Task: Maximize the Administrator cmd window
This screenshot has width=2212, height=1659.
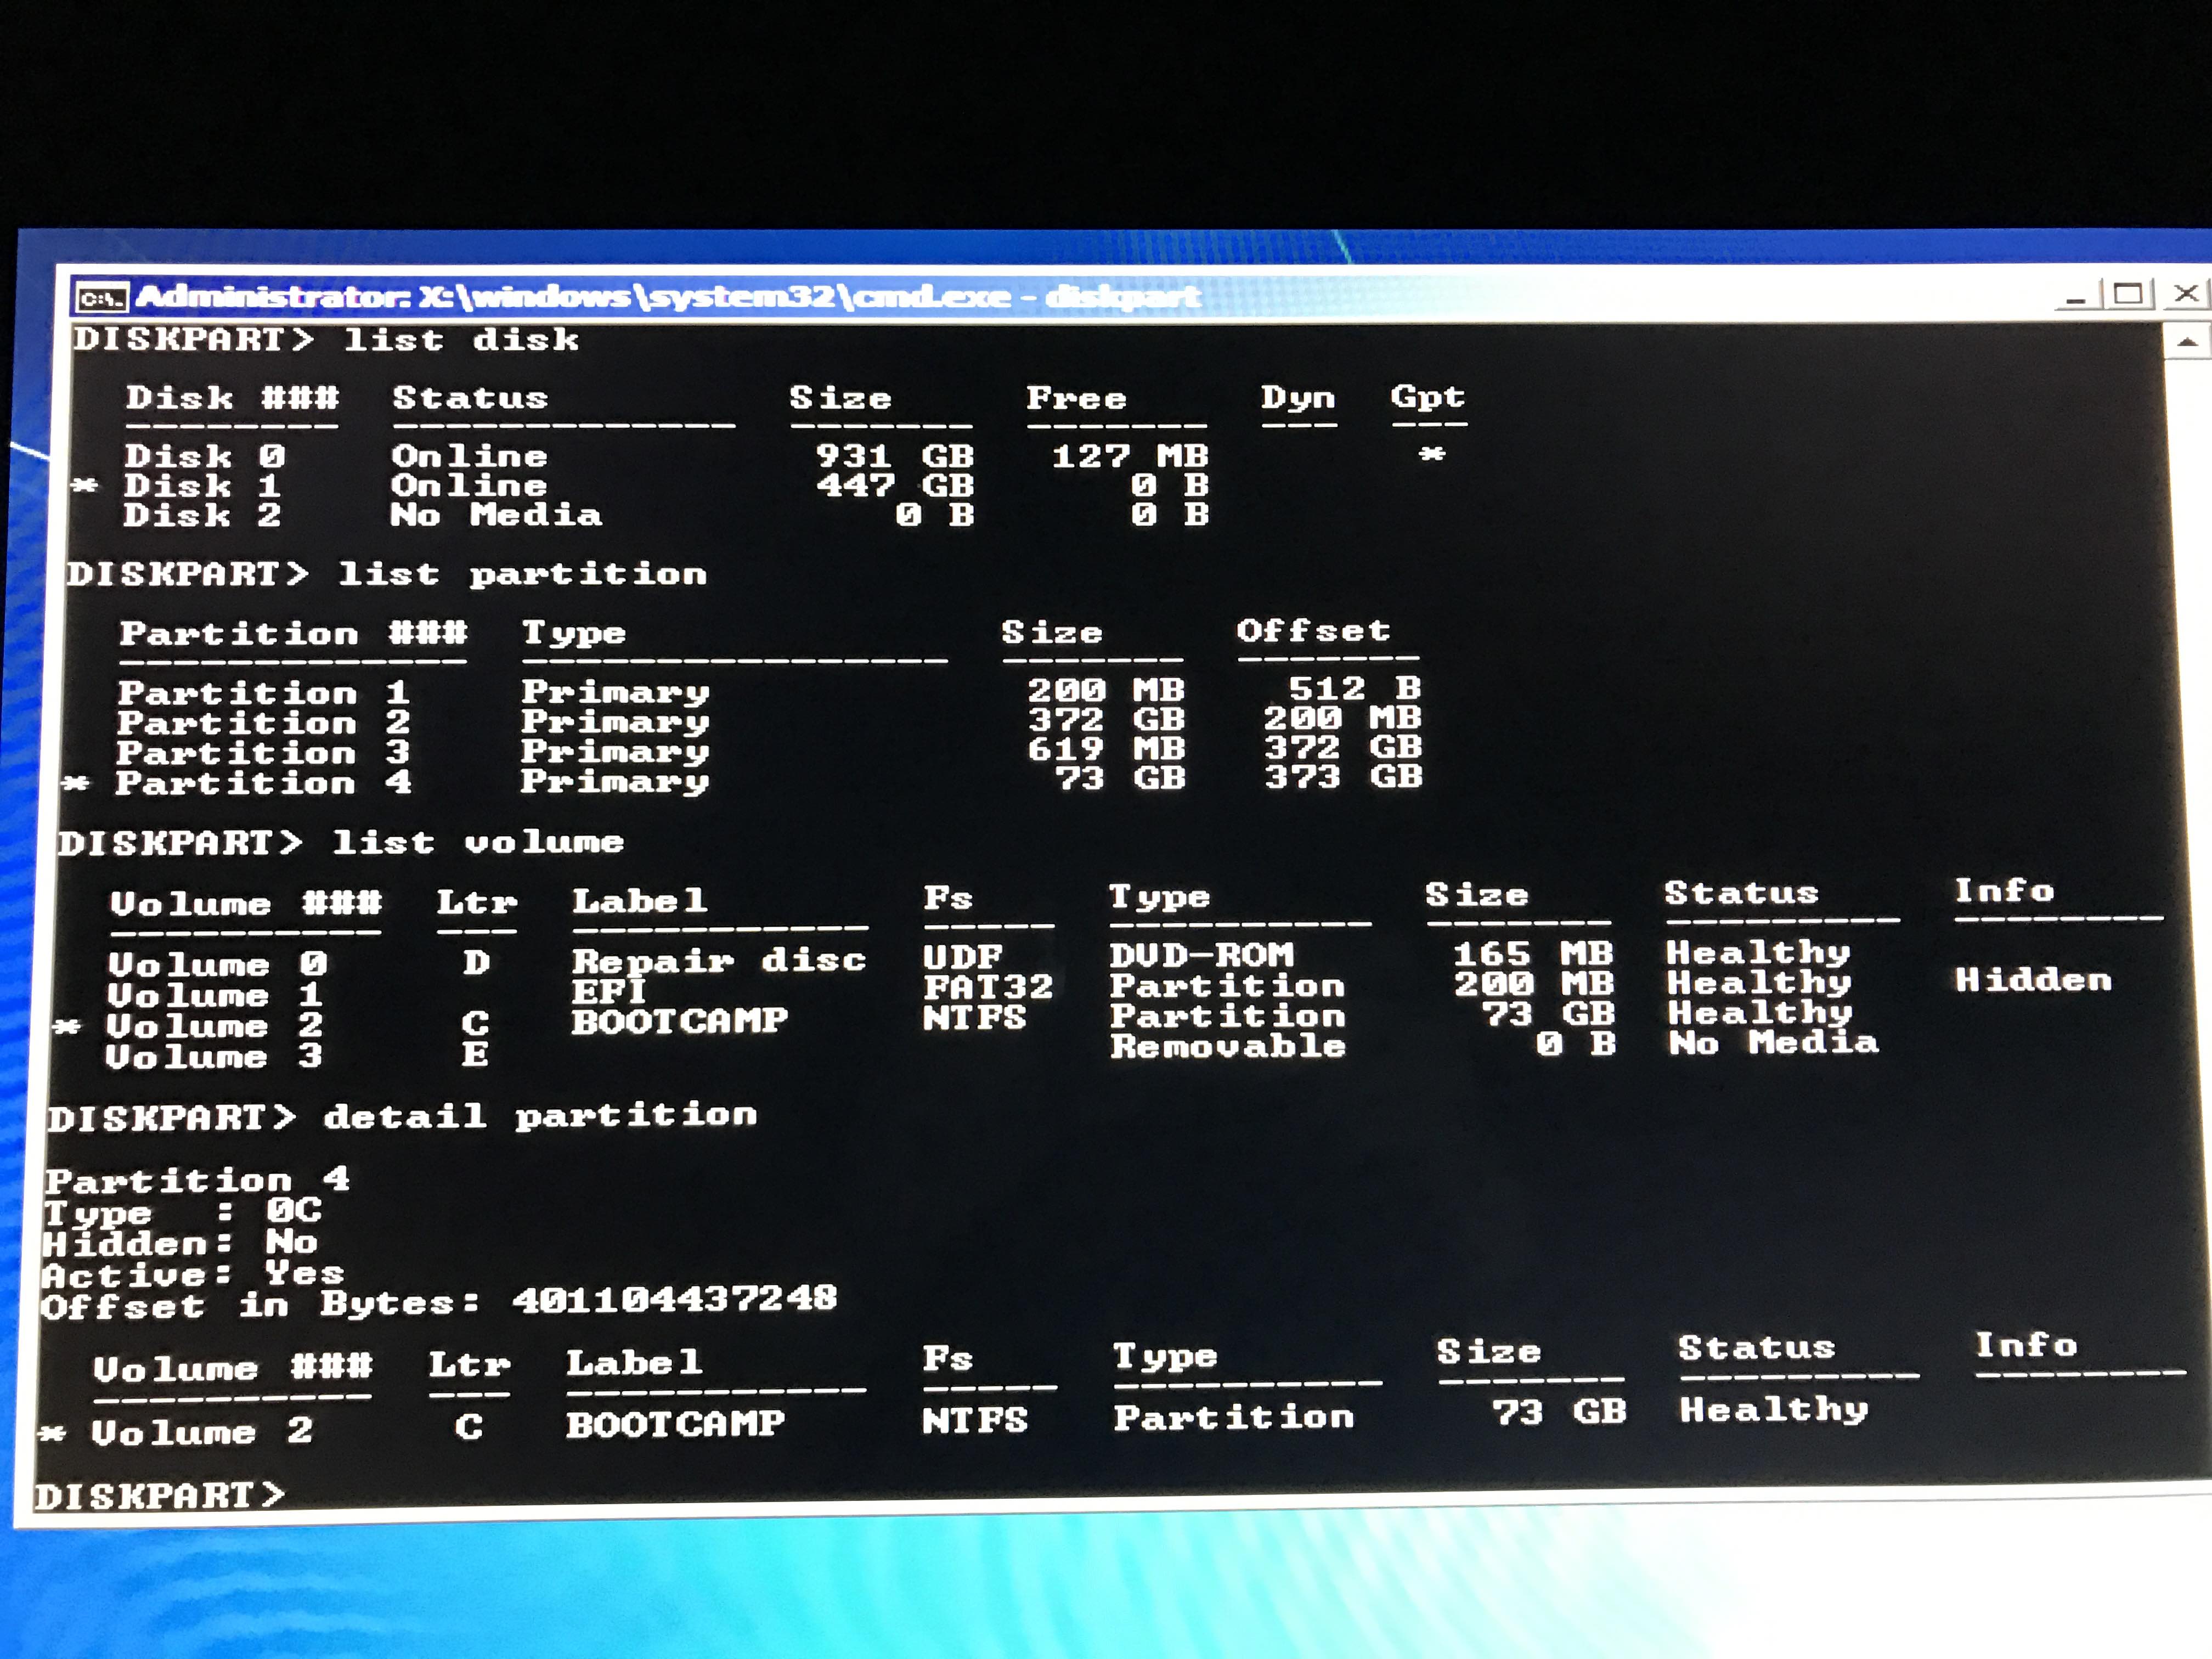Action: (x=2128, y=295)
